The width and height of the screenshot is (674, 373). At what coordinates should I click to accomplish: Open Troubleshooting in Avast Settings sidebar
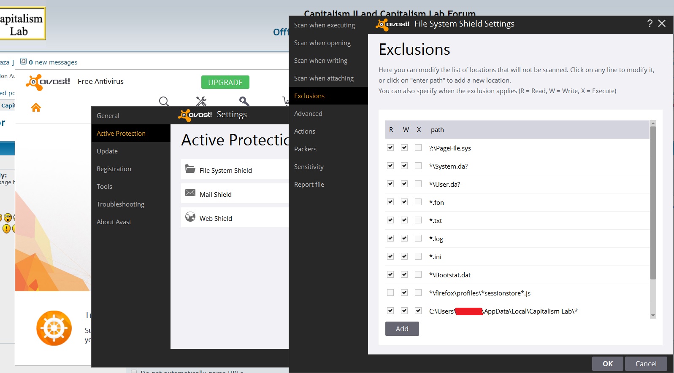point(131,204)
